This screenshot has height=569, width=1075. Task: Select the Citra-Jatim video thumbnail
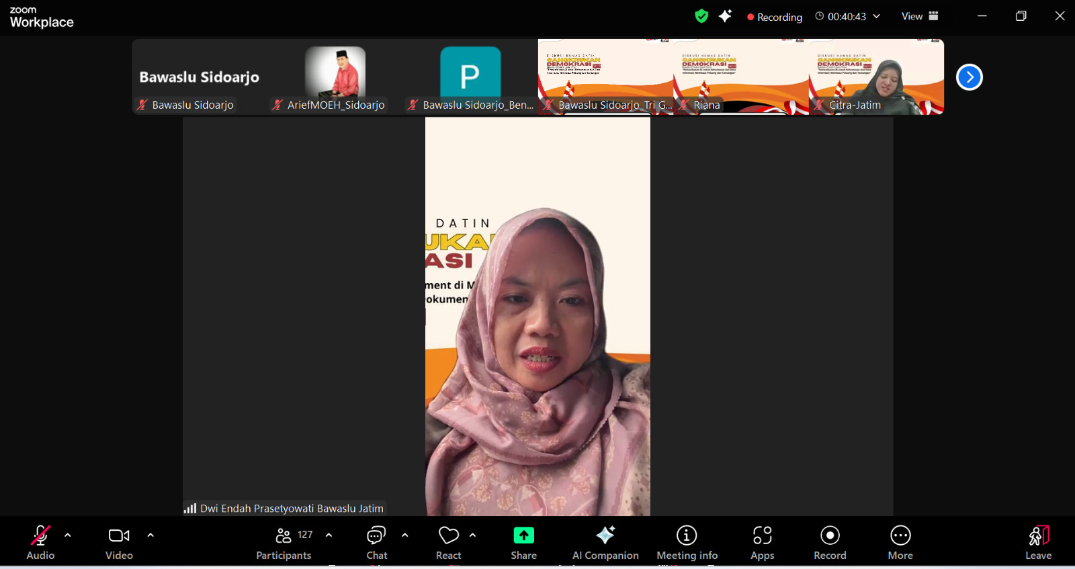click(x=876, y=76)
